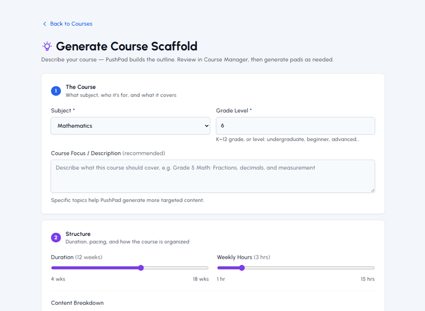Click step 2 circle badge for Structure
Viewport: 425px width, 311px height.
[56, 237]
